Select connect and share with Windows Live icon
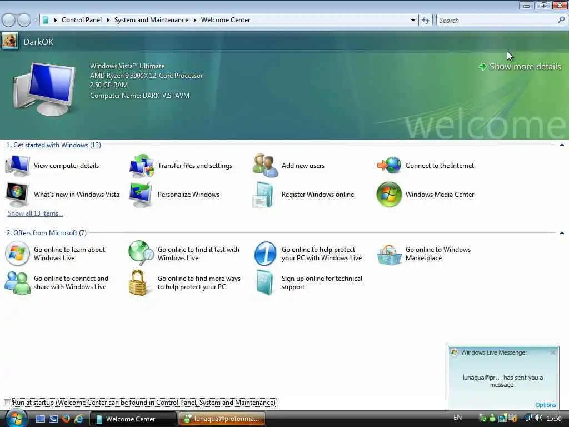569x427 pixels. click(17, 283)
